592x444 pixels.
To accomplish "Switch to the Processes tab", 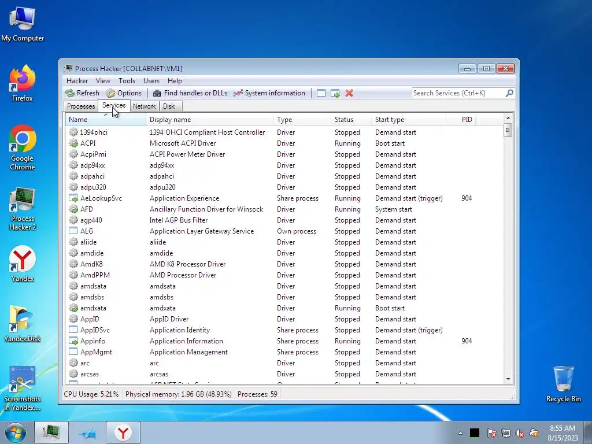I will [x=81, y=106].
